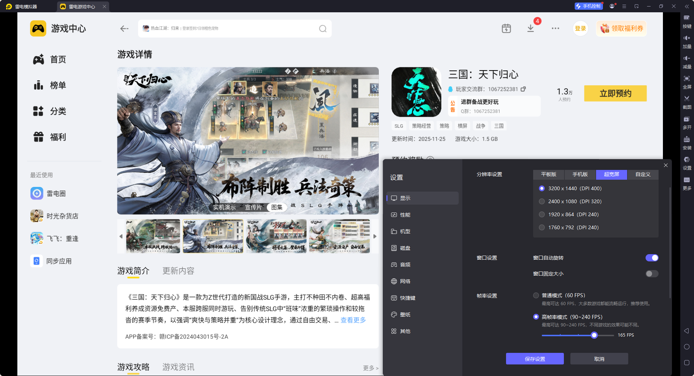Select 普通模式 (60 FPS) frame rate
694x376 pixels.
[559, 295]
